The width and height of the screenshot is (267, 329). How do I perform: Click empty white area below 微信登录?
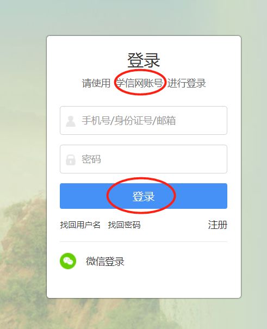[x=144, y=283]
